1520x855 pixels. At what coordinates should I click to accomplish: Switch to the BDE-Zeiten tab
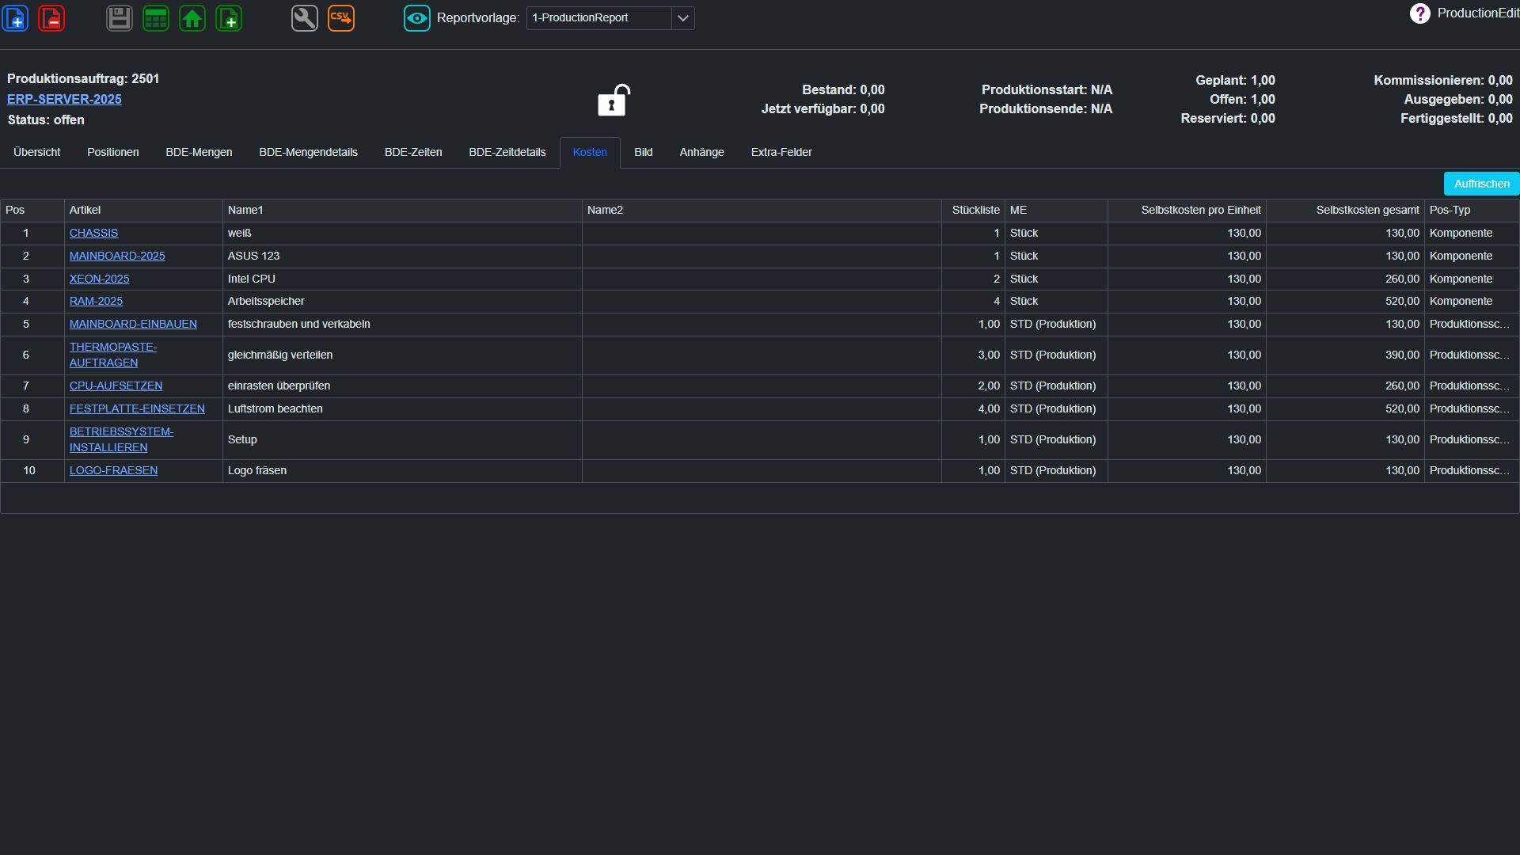coord(413,152)
